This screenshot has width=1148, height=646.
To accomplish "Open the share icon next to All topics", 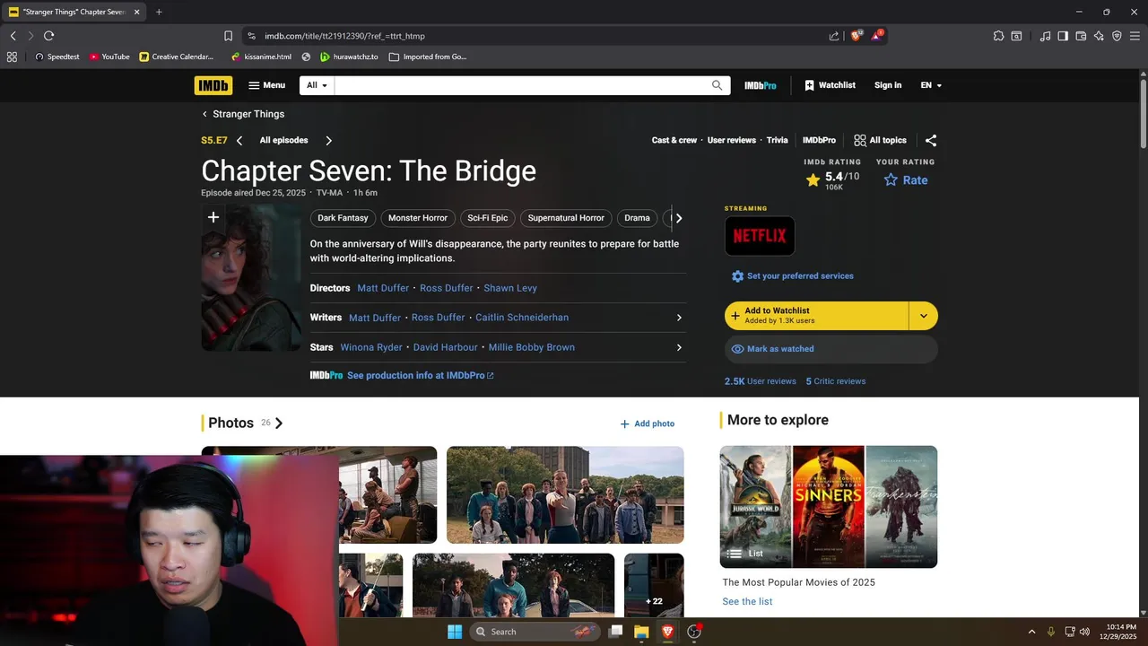I will (931, 140).
